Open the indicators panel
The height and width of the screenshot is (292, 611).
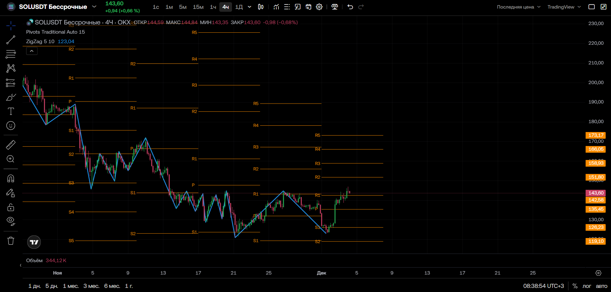(276, 7)
